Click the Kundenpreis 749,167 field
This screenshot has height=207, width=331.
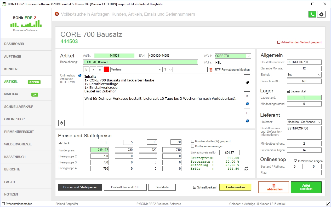point(100,150)
